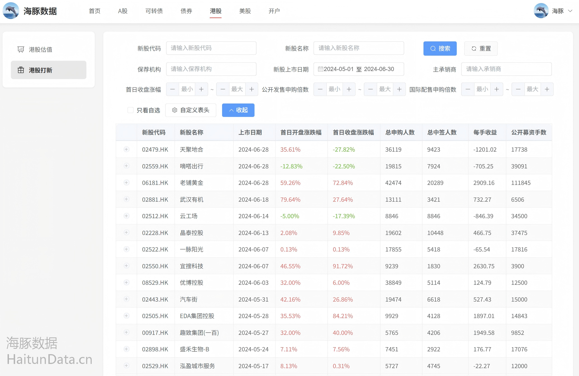Select 港股打新 in the sidebar

pyautogui.click(x=49, y=70)
